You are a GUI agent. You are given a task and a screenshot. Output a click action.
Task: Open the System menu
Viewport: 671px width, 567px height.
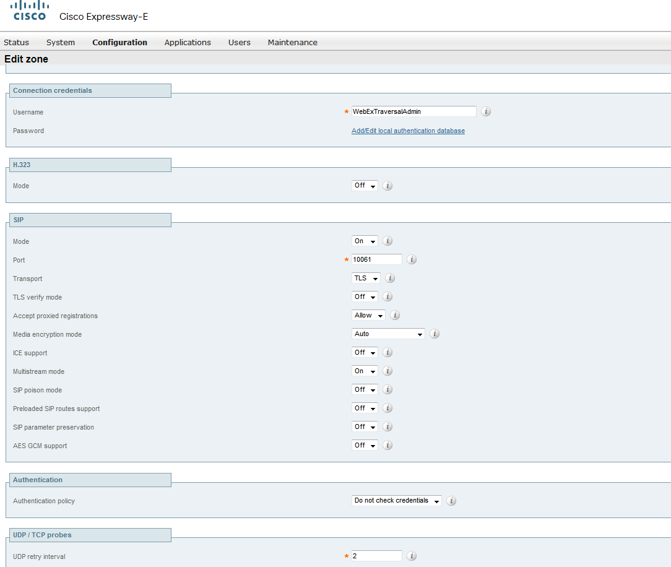60,42
